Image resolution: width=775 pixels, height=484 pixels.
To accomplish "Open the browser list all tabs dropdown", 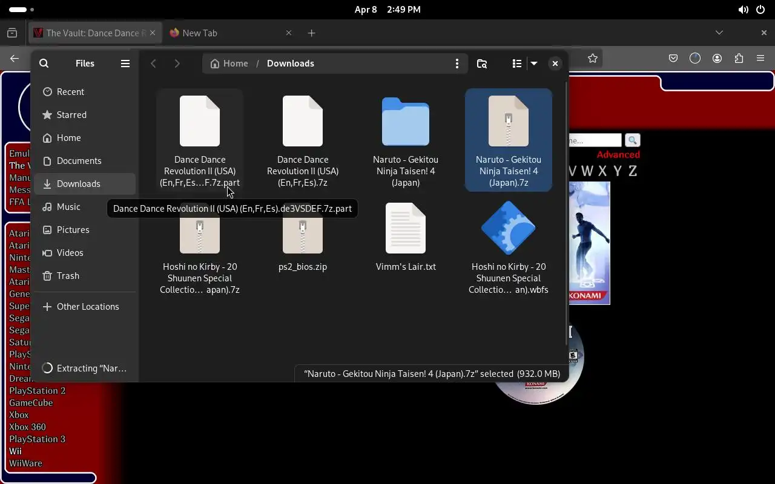I will (719, 33).
